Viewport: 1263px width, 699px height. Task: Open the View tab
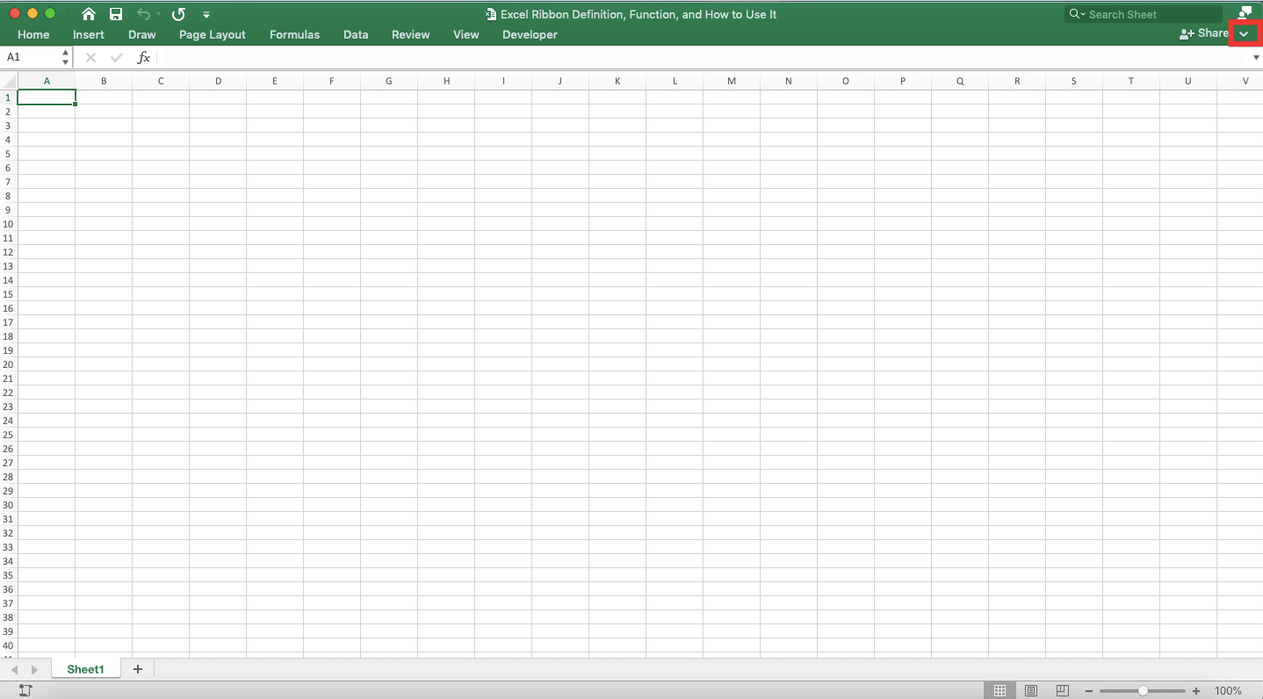466,34
